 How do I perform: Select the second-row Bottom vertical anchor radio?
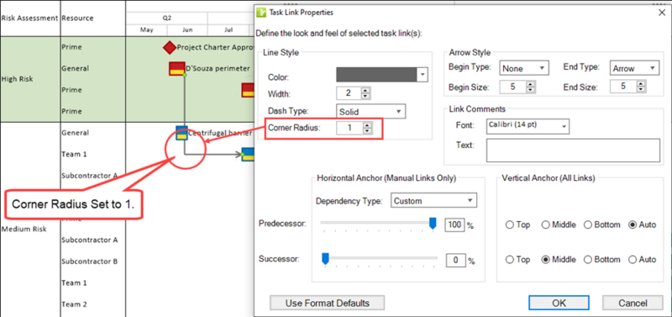pyautogui.click(x=588, y=260)
